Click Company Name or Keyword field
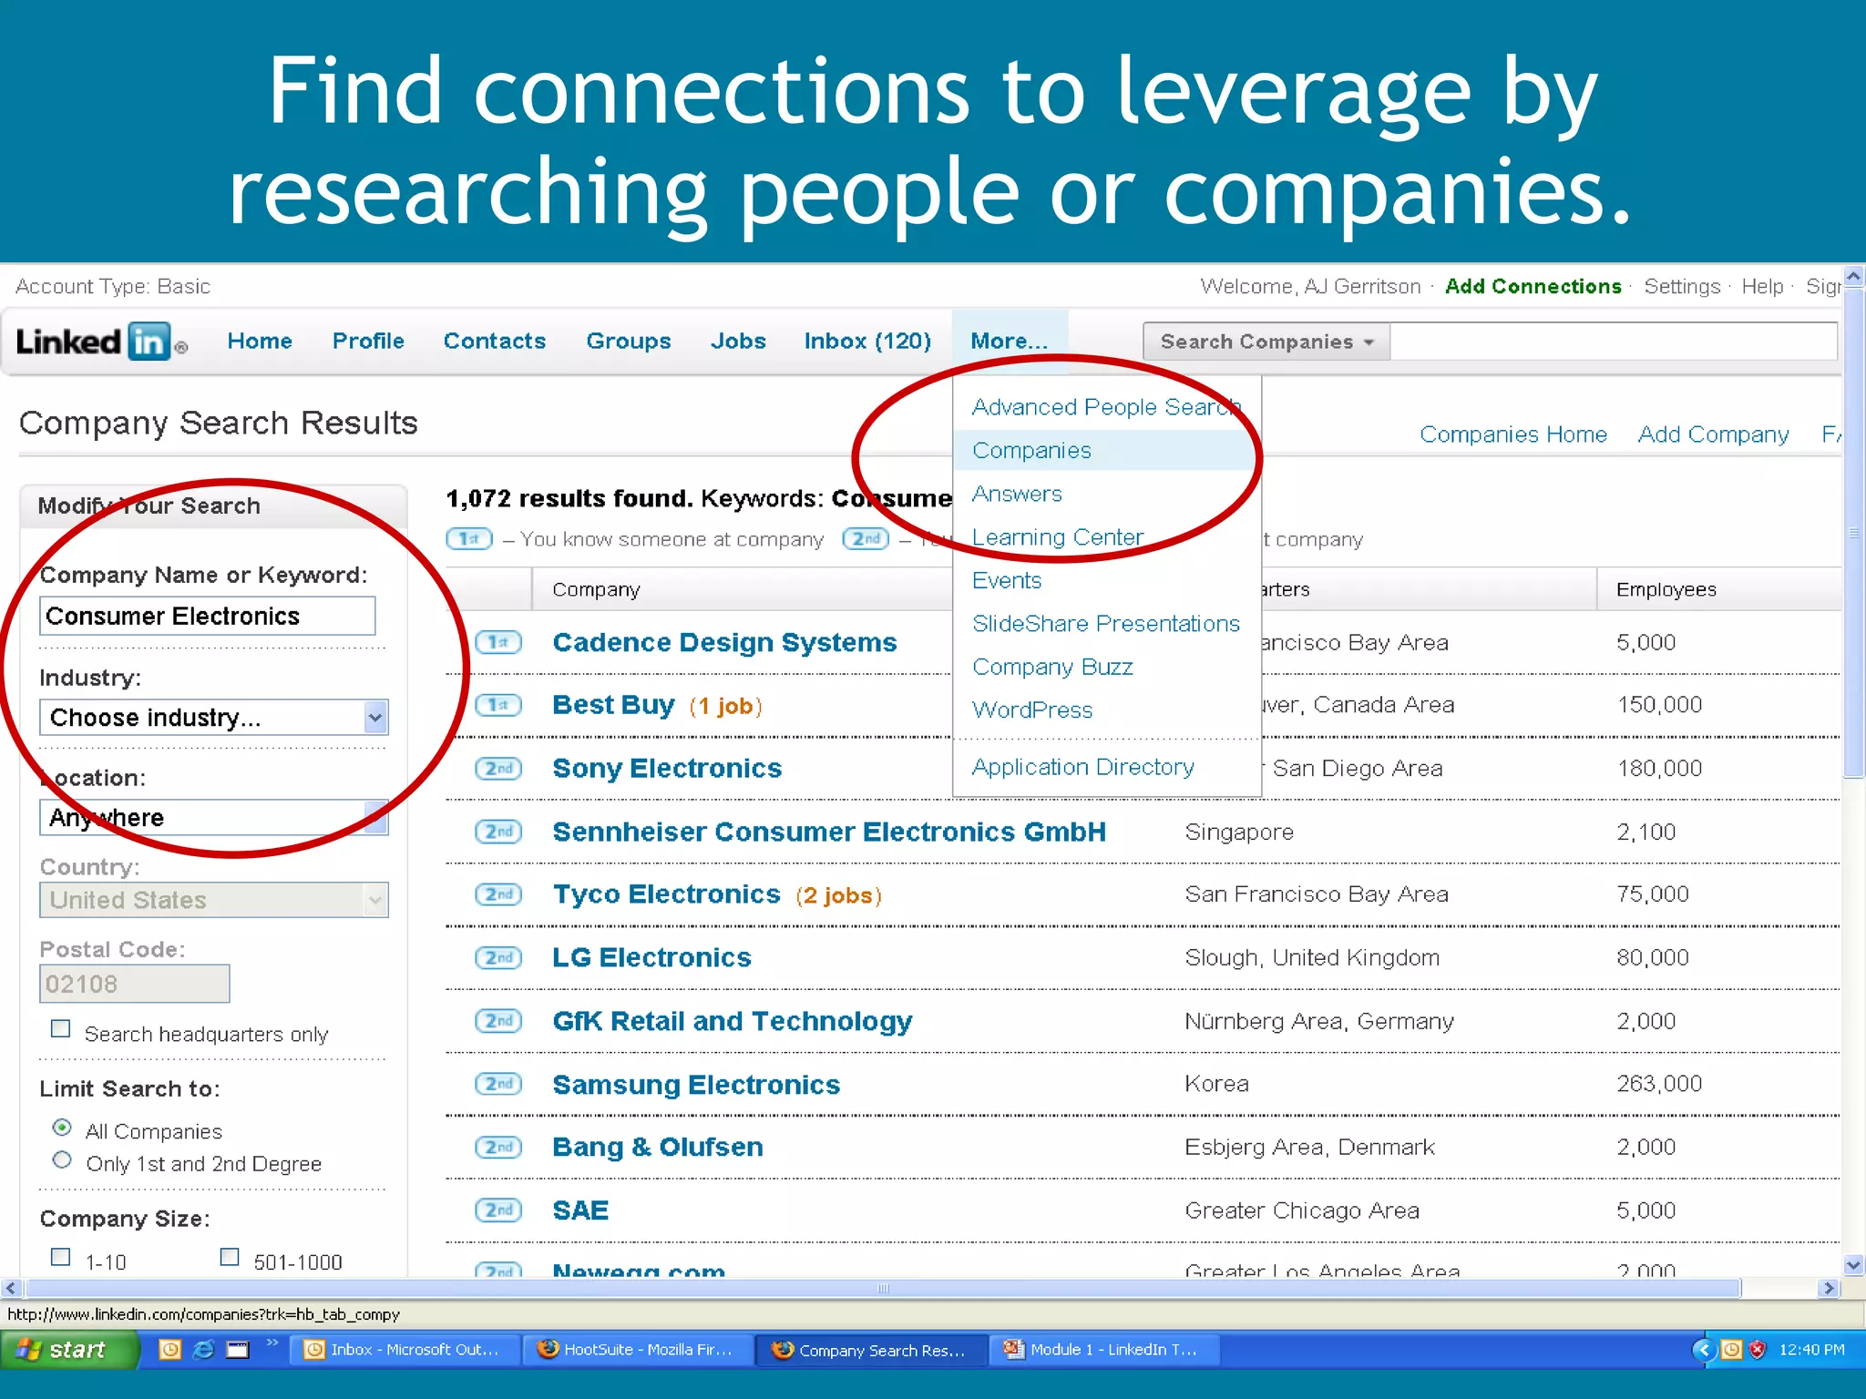Screen dimensions: 1866x1399 [x=208, y=616]
